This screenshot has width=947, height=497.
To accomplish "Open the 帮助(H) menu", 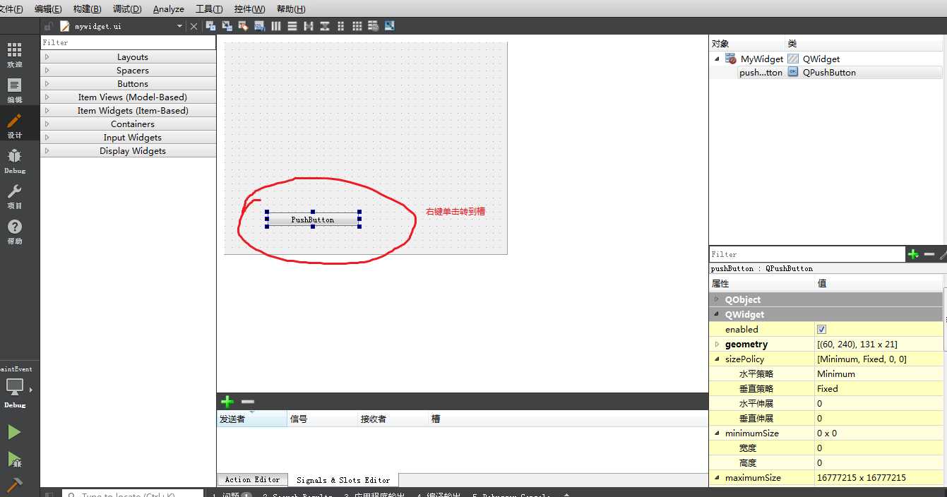I will tap(291, 9).
